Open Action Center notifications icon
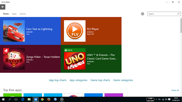 click(169, 99)
